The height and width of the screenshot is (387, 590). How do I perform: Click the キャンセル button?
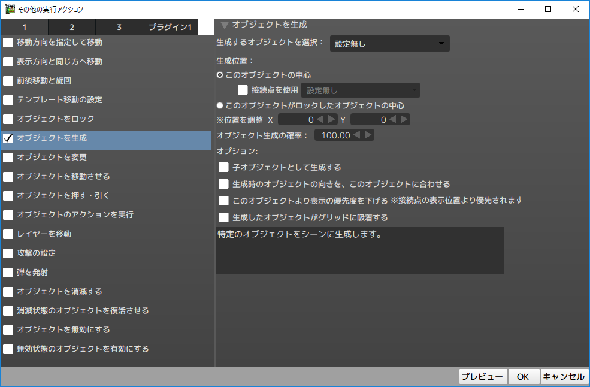[x=564, y=377]
